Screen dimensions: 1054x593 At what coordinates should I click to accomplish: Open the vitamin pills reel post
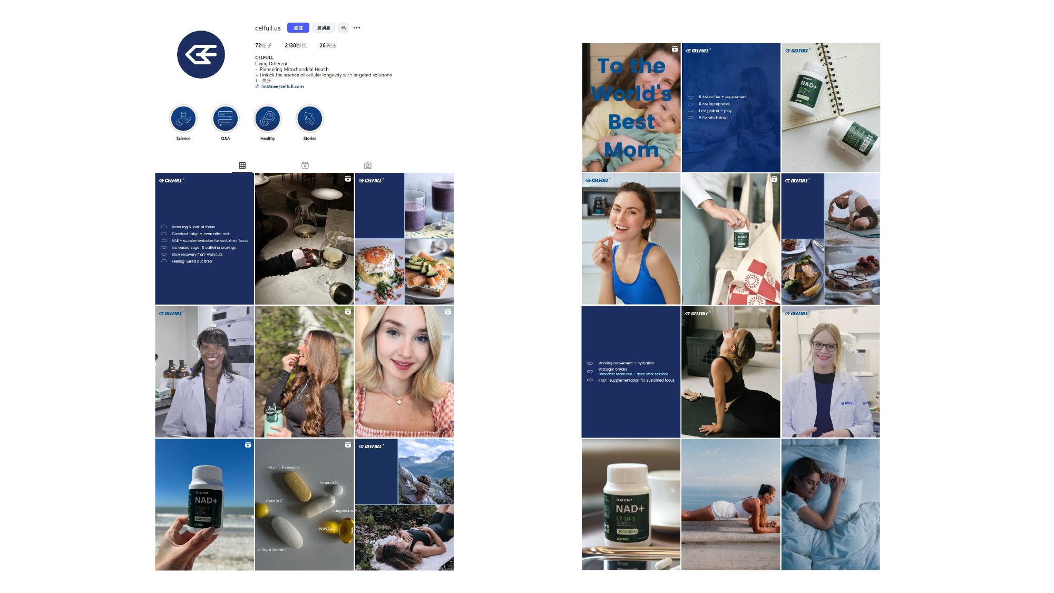(x=304, y=504)
